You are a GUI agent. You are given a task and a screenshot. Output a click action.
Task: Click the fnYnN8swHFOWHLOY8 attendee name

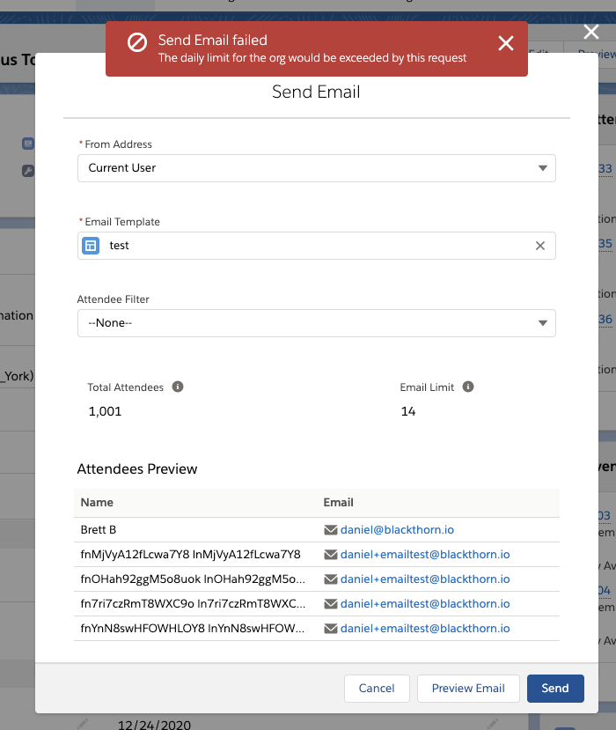click(x=192, y=629)
